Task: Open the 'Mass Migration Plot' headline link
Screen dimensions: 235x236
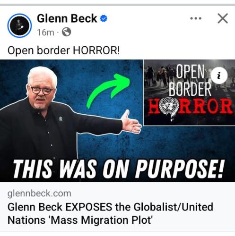Action: click(x=110, y=213)
